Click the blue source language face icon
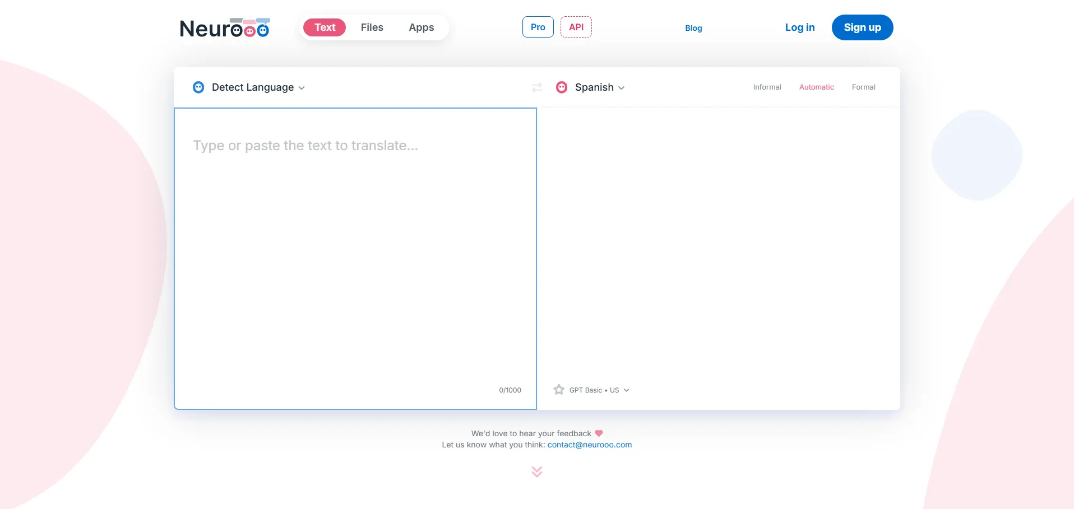Screen dimensions: 1074x509 198,87
